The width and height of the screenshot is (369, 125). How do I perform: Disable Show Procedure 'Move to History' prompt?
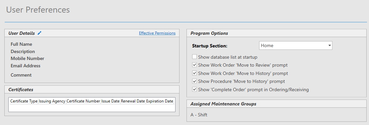tap(194, 81)
